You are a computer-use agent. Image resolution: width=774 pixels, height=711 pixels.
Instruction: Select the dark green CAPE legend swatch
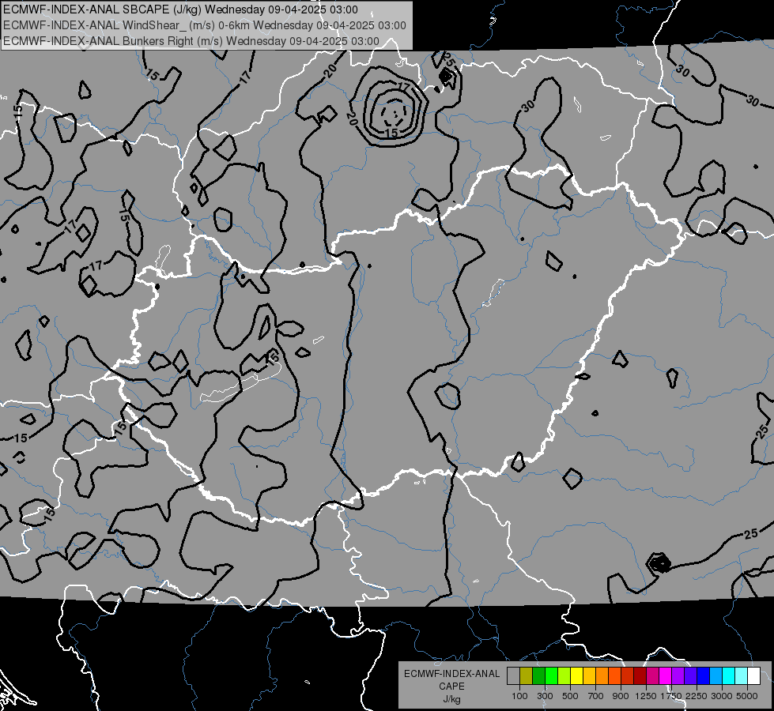(538, 676)
